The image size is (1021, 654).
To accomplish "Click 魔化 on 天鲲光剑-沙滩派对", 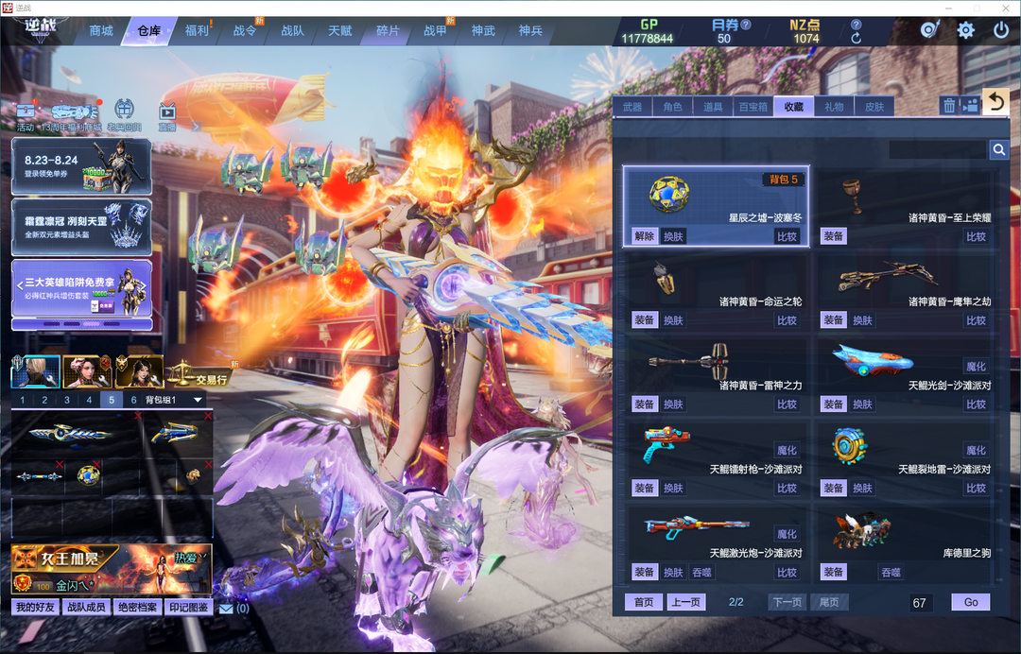I will (x=976, y=367).
